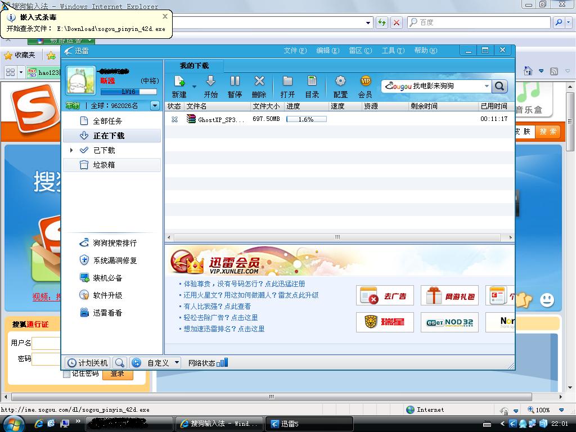Click the 百度 search input in IE

point(479,22)
